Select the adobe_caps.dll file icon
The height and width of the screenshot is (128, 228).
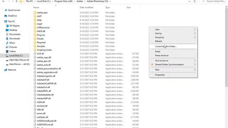pyautogui.click(x=35, y=57)
